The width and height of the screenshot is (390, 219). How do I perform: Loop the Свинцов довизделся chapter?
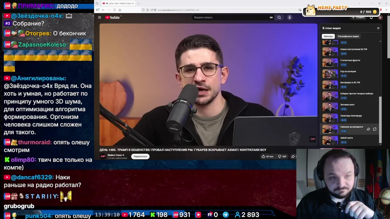375,129
